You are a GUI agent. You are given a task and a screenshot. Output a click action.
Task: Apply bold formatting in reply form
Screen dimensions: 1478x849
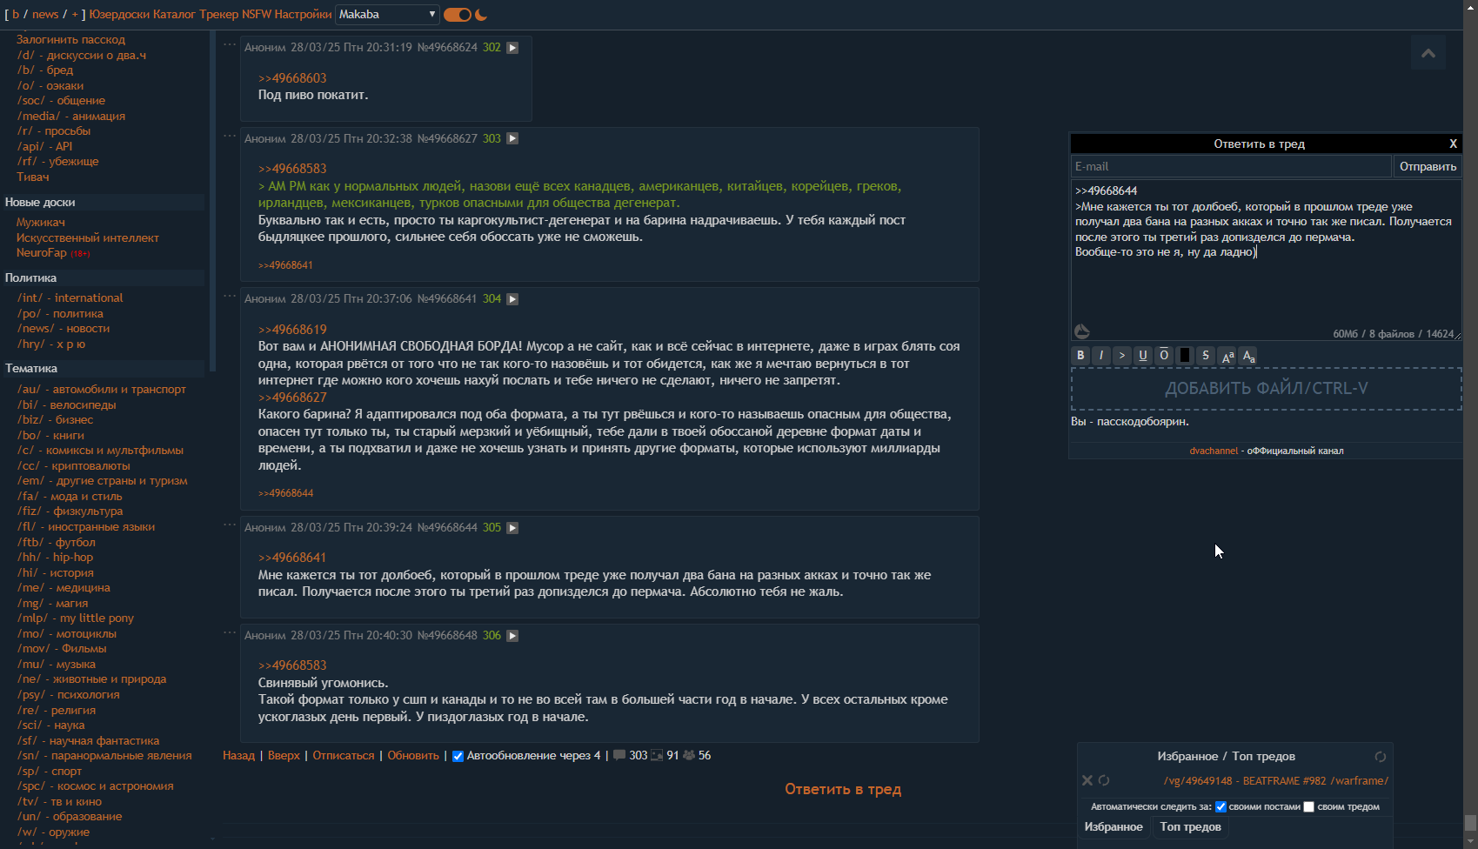click(x=1080, y=356)
